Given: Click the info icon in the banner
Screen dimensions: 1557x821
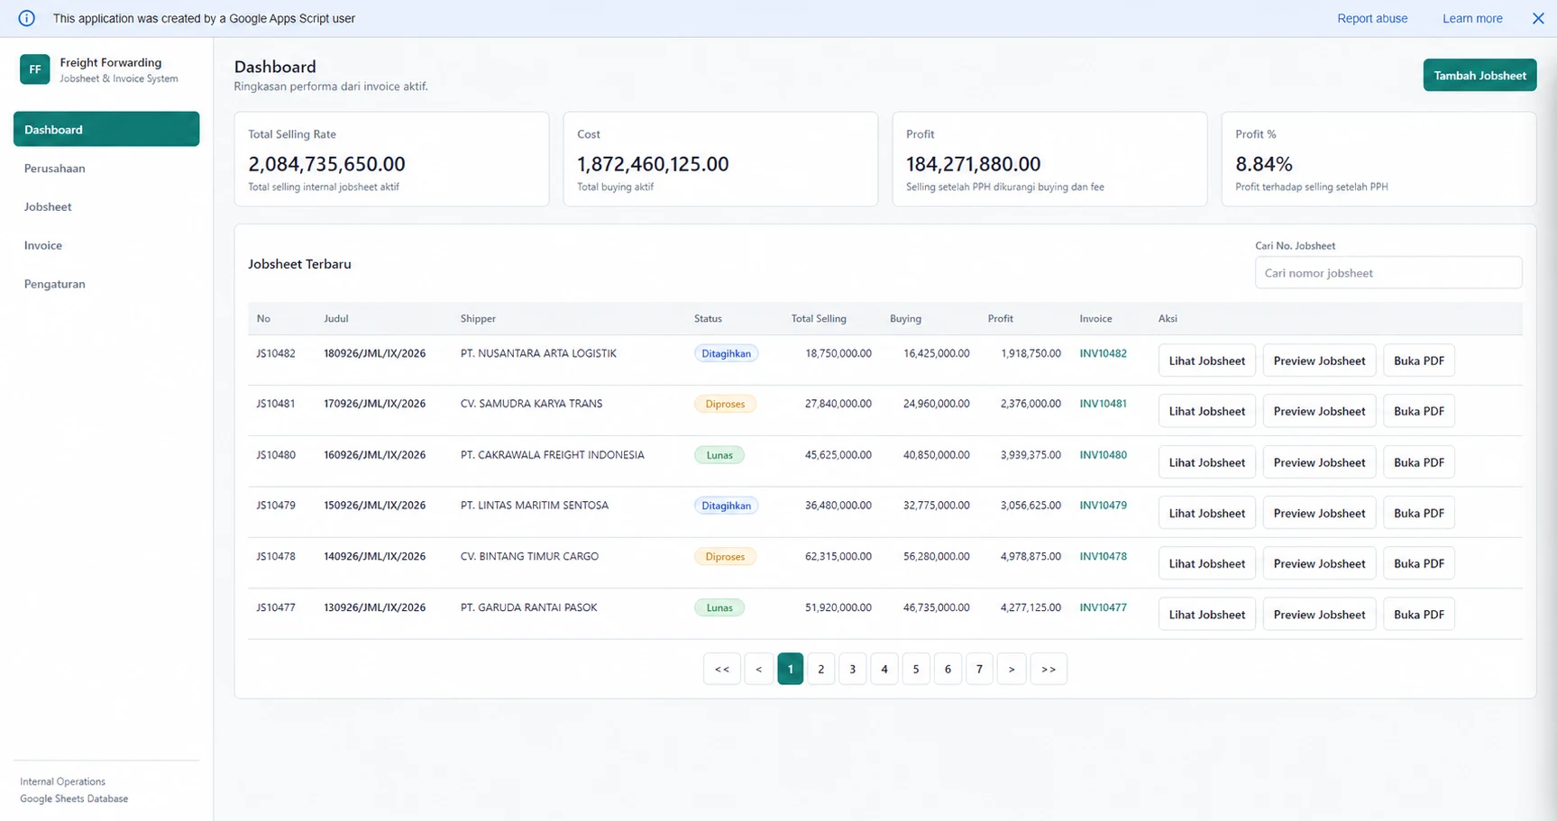Looking at the screenshot, I should [x=26, y=18].
